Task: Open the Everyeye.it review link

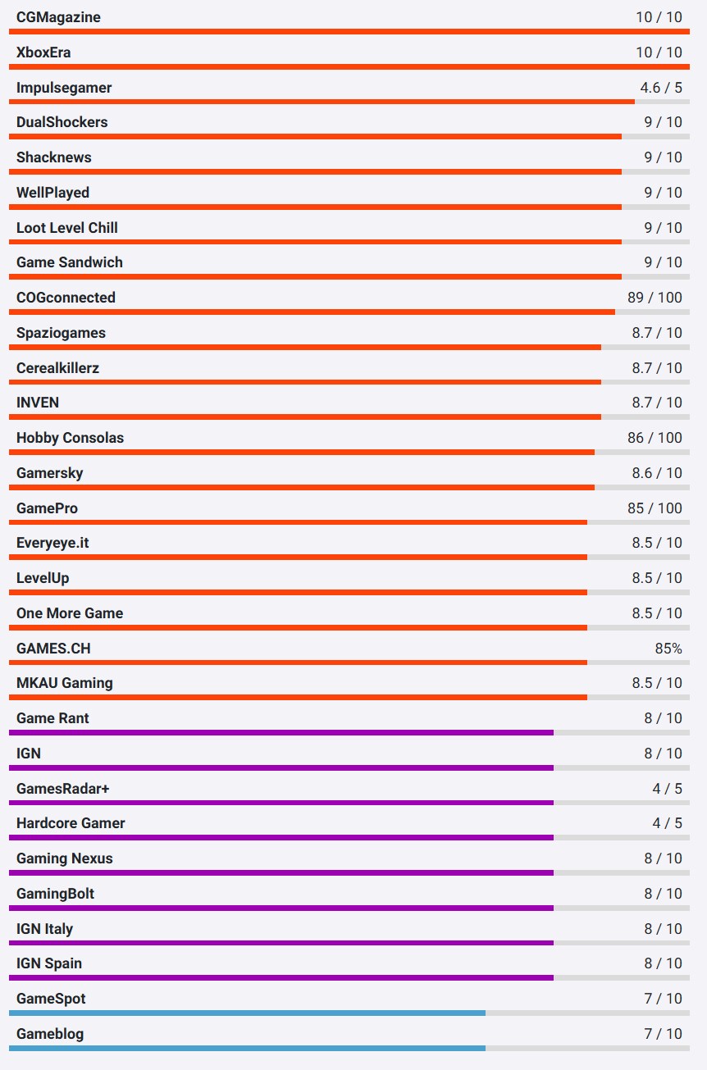Action: pos(52,543)
